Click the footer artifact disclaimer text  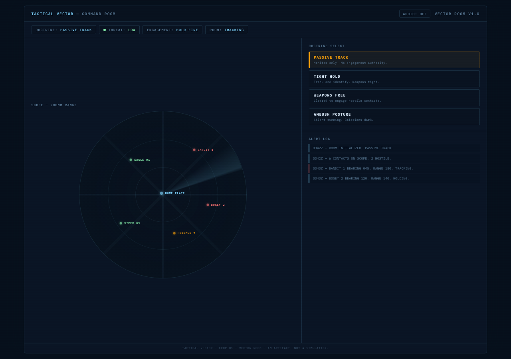[255, 348]
